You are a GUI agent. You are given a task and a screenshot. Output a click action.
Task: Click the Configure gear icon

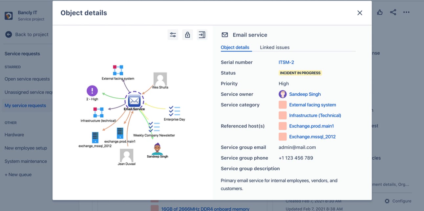tap(387, 201)
